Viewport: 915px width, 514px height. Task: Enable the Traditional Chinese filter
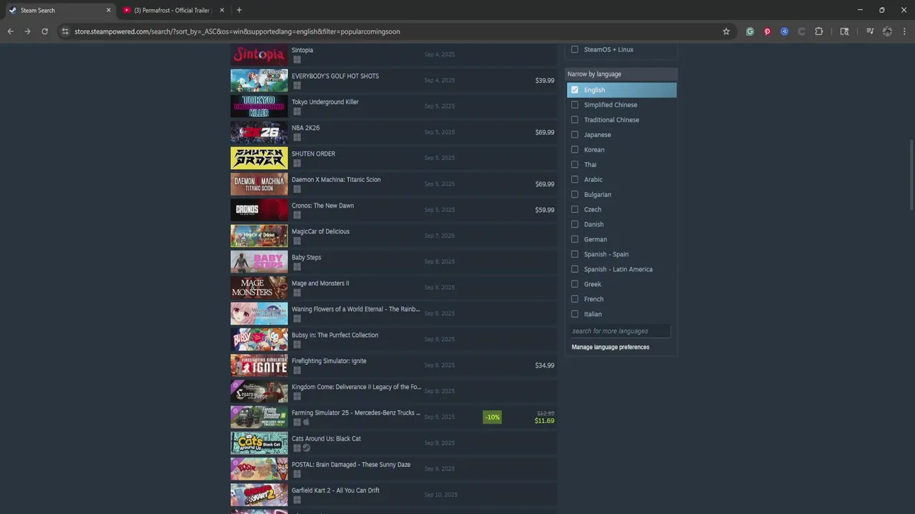575,120
